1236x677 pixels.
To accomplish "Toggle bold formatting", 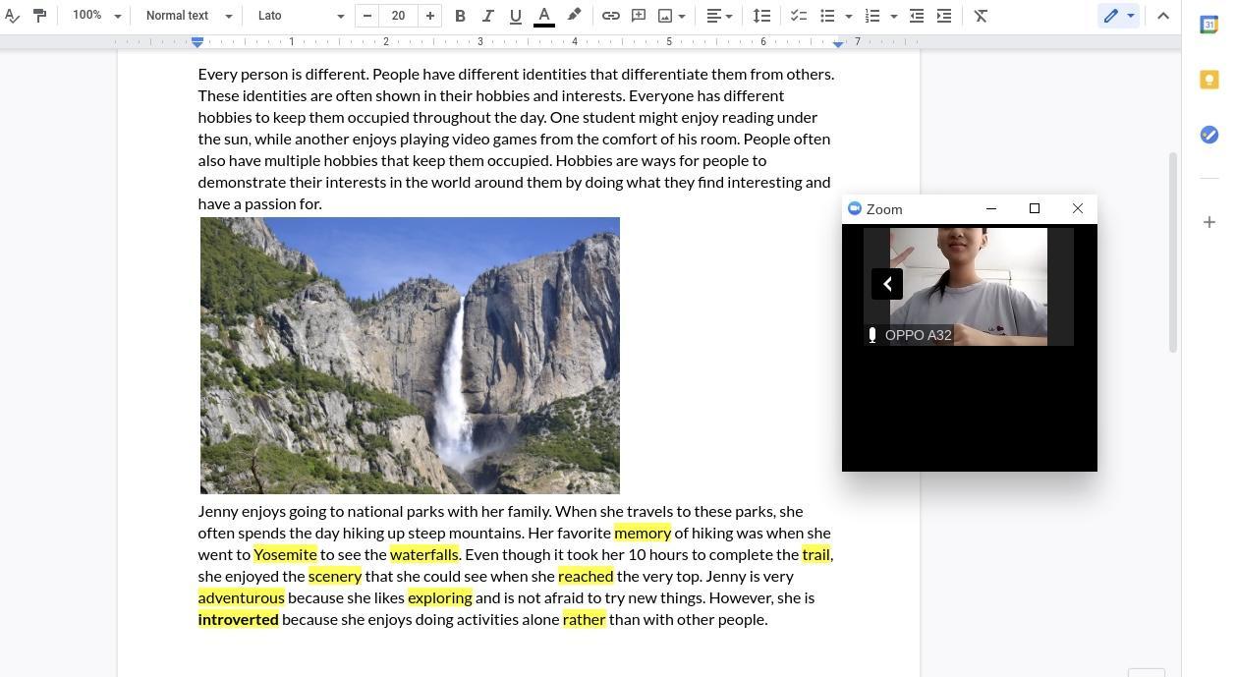I will pyautogui.click(x=460, y=16).
